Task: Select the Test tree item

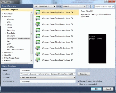Action: (9, 41)
